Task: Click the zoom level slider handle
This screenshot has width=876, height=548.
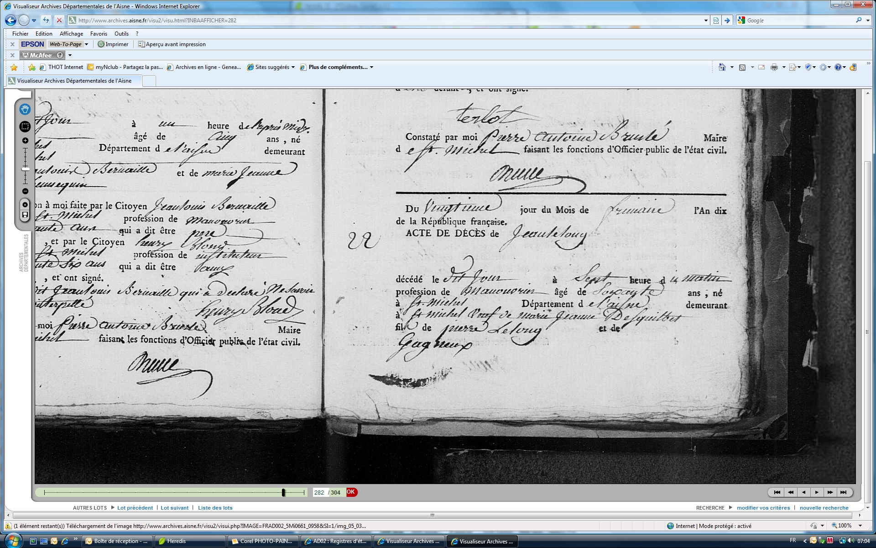Action: pos(26,169)
